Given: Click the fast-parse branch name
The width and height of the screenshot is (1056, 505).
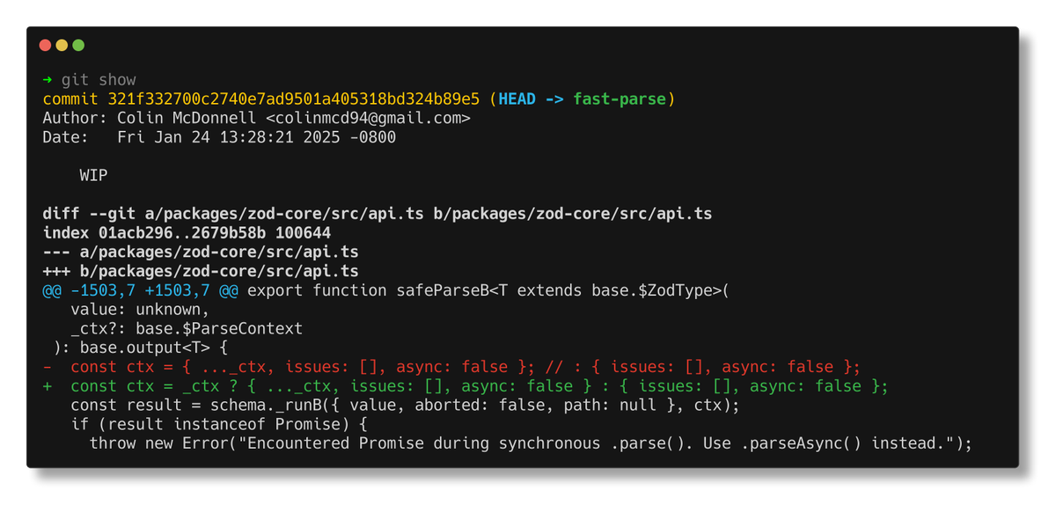Looking at the screenshot, I should 620,99.
